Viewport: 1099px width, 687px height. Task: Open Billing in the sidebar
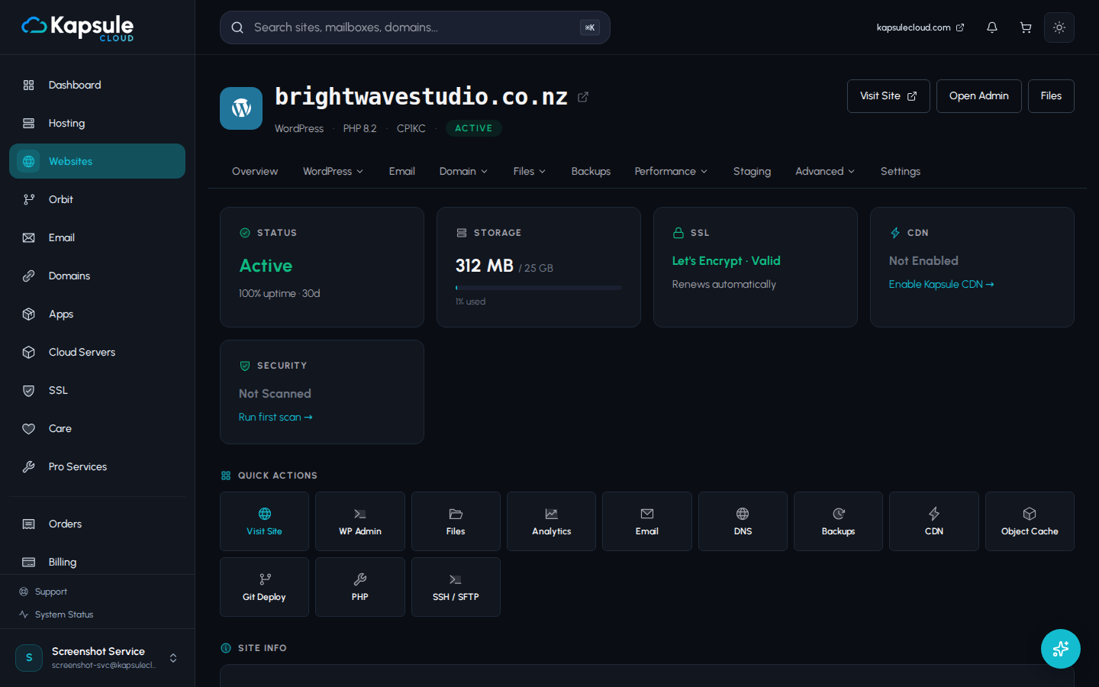tap(97, 562)
